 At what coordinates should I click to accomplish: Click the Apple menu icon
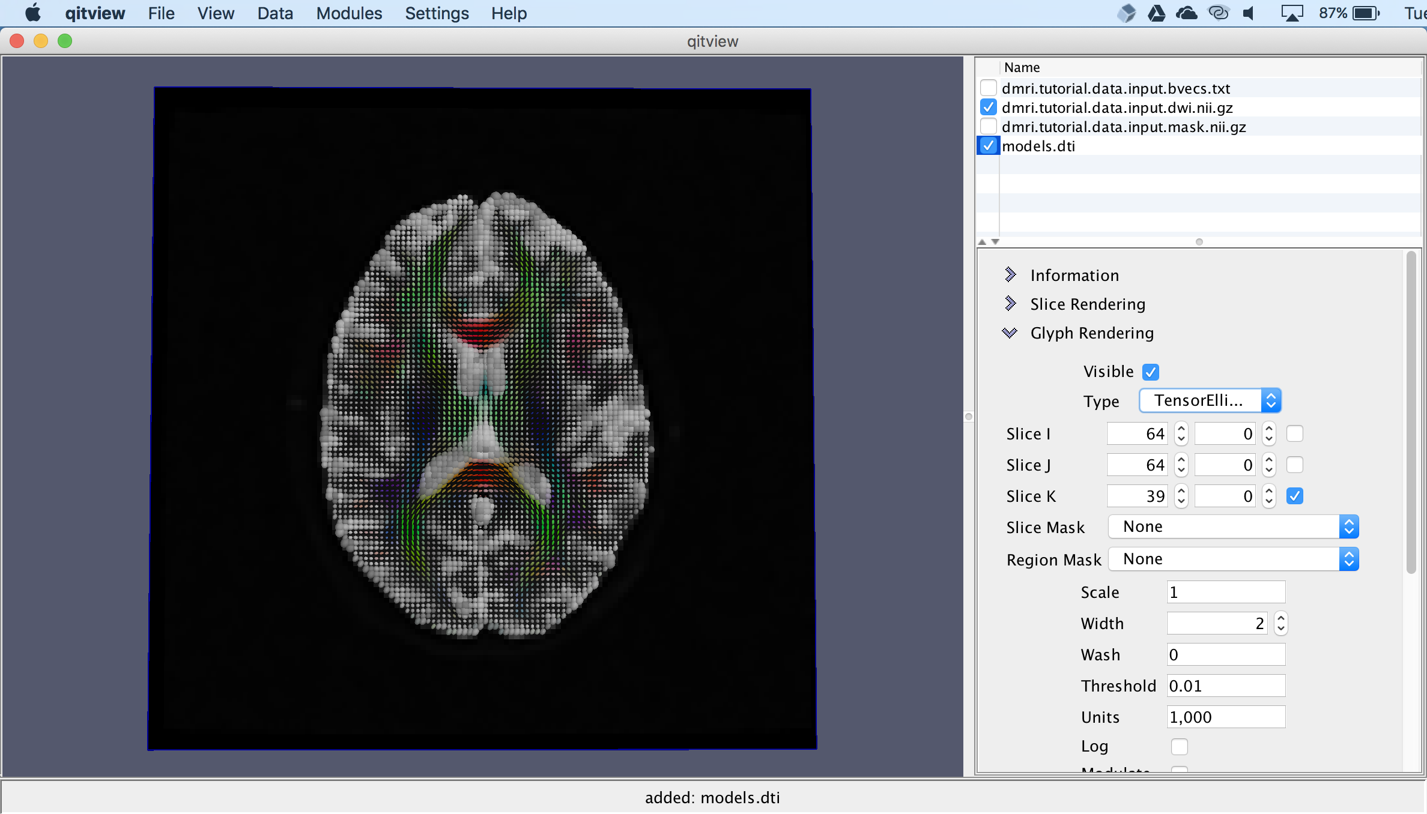(33, 13)
